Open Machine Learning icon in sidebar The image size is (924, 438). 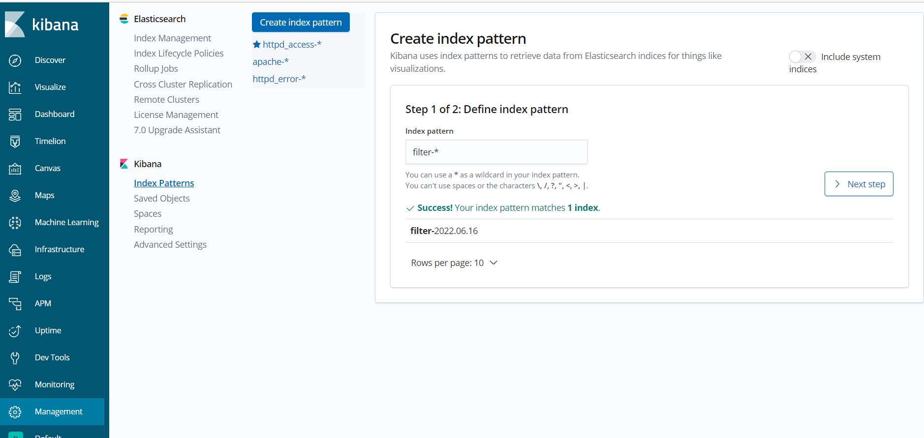pyautogui.click(x=15, y=223)
